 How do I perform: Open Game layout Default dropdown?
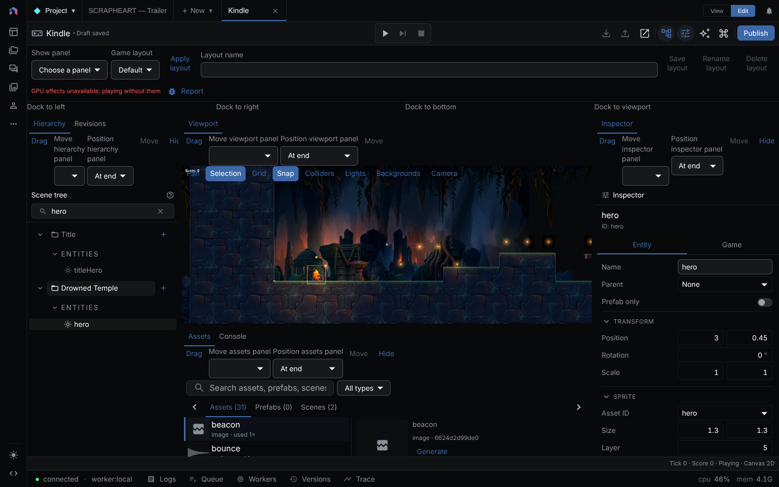[x=135, y=70]
